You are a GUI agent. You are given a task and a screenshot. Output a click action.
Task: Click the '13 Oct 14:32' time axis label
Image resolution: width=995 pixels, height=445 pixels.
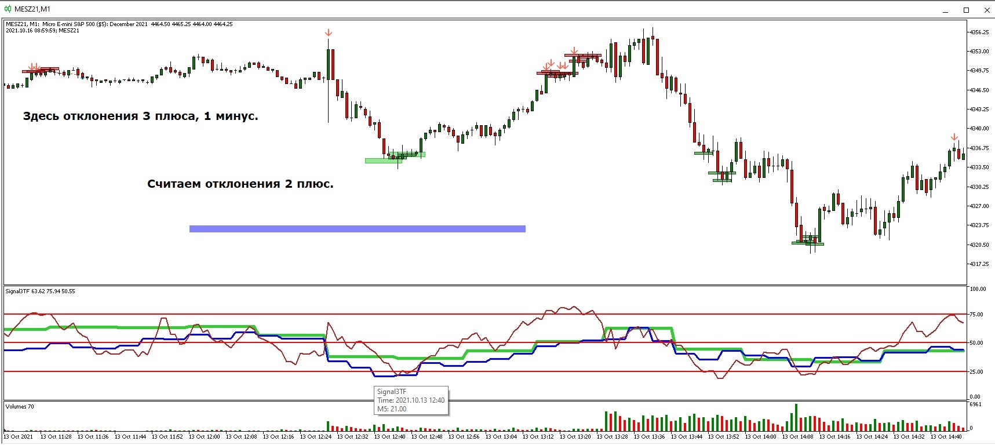(909, 437)
